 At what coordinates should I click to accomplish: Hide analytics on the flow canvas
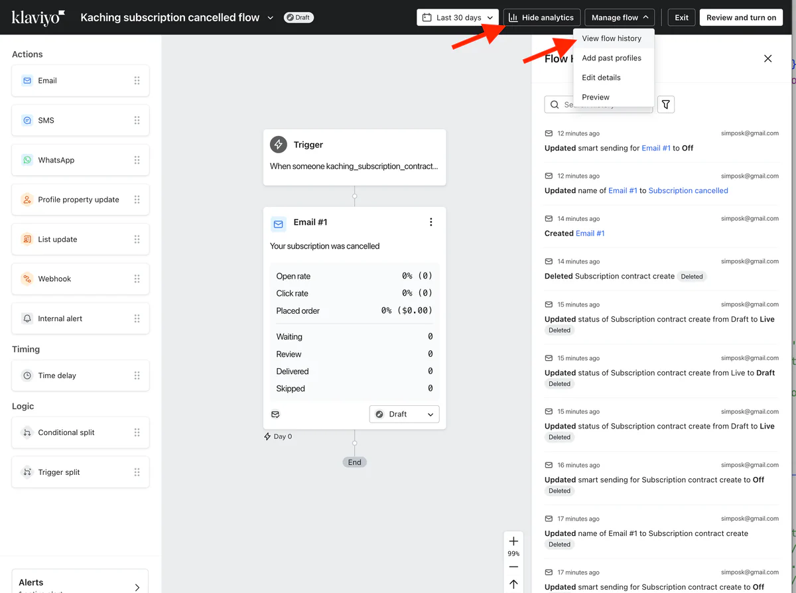click(542, 17)
